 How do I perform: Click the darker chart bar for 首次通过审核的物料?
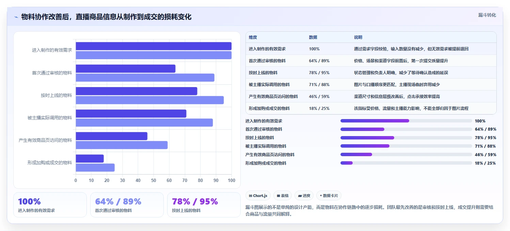coord(125,69)
